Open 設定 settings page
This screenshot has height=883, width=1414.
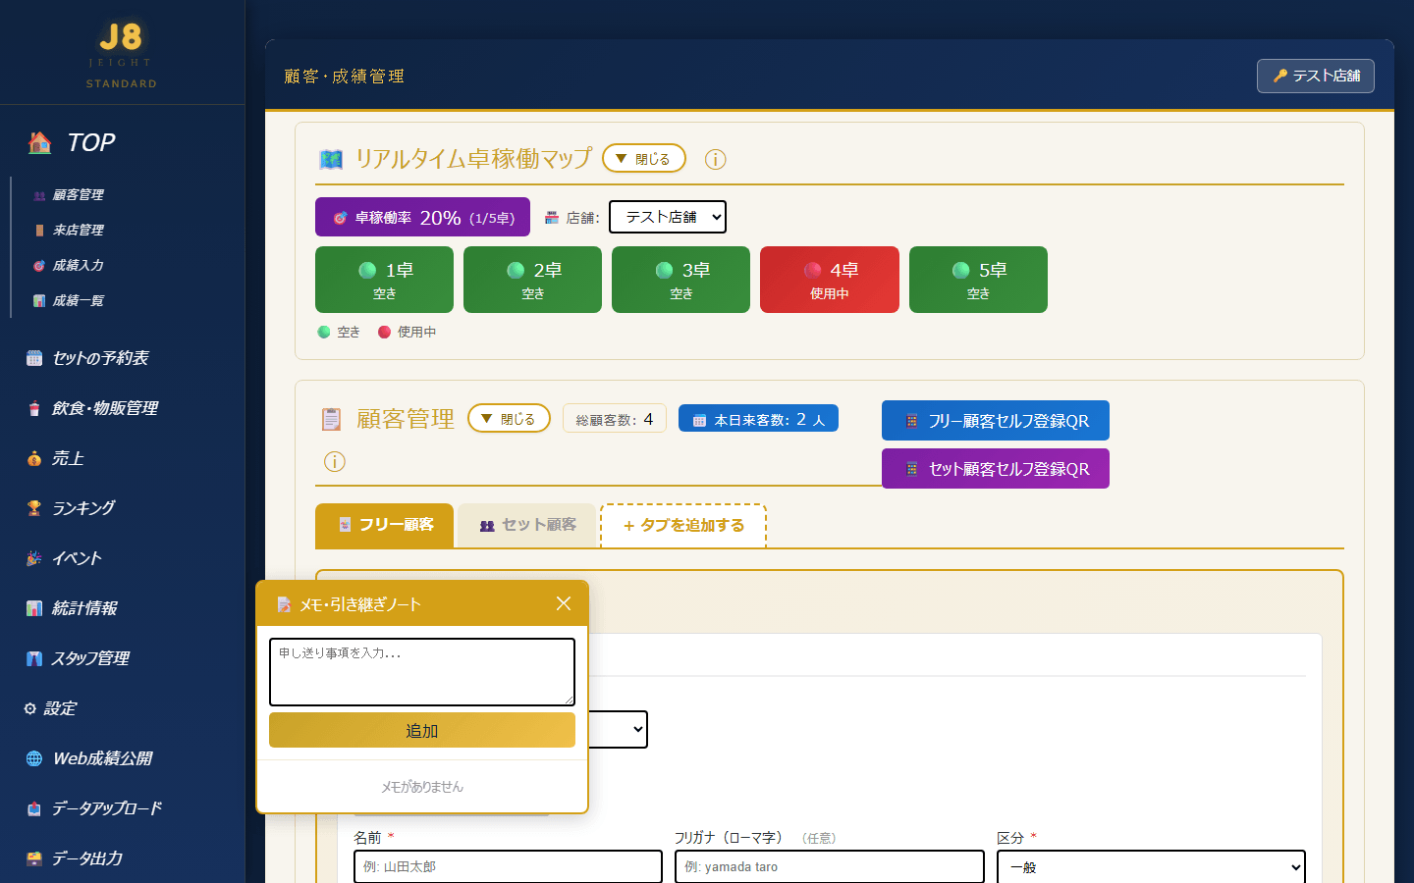click(x=50, y=708)
